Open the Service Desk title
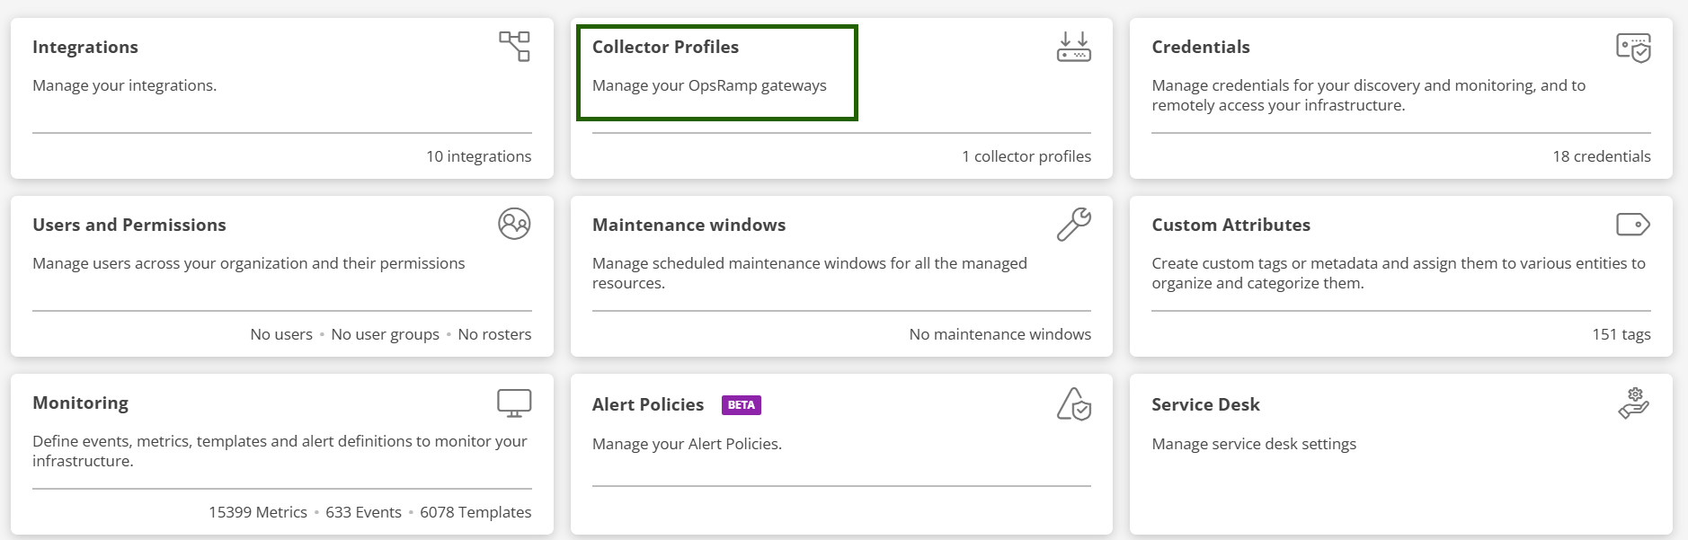Viewport: 1688px width, 540px height. [x=1205, y=404]
